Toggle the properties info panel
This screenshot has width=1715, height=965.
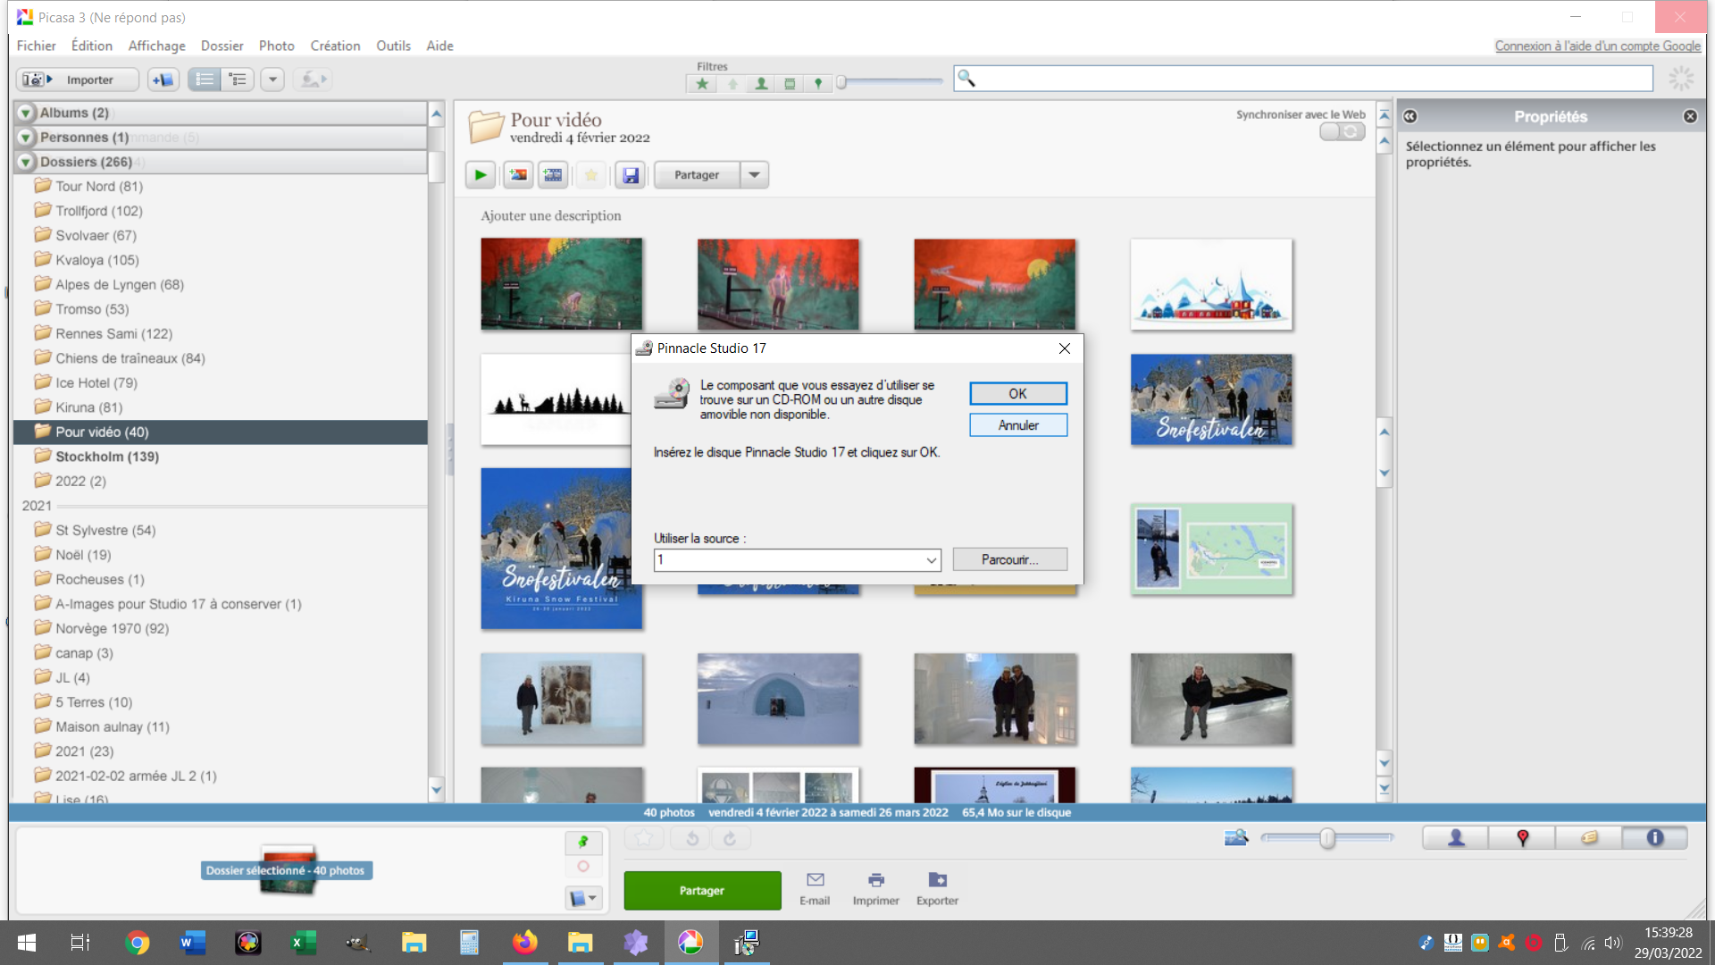1654,838
